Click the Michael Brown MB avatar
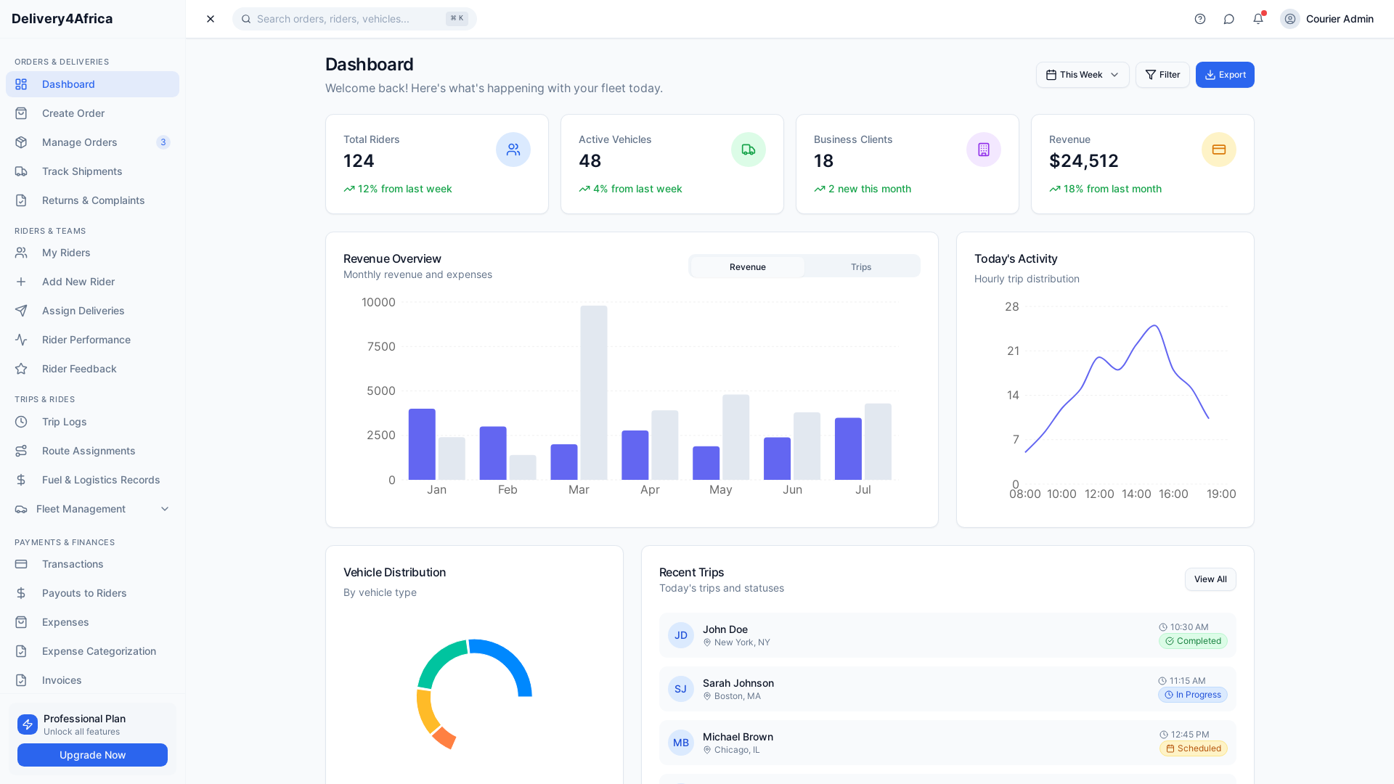 (680, 743)
